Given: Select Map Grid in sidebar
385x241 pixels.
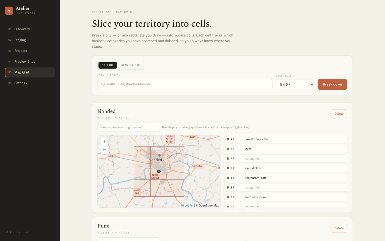Looking at the screenshot, I should pyautogui.click(x=30, y=72).
